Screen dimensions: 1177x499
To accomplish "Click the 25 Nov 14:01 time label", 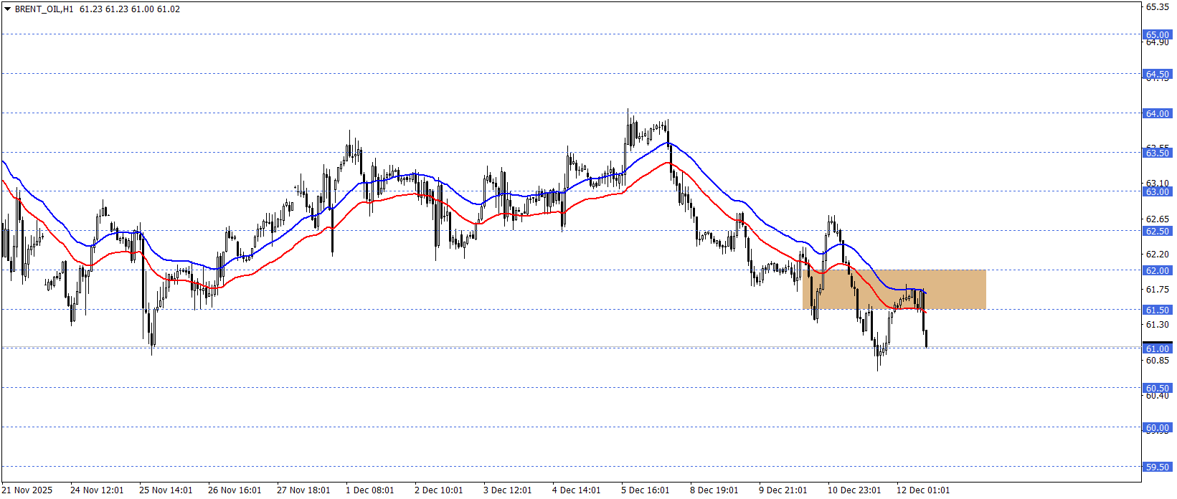I will [x=166, y=490].
